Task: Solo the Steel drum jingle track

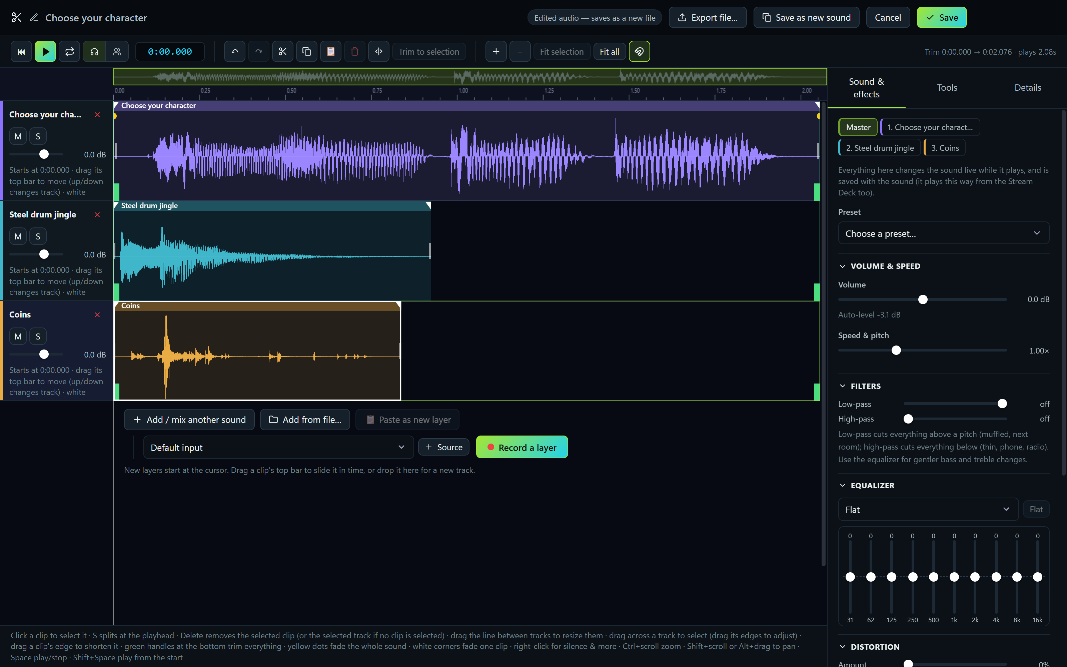Action: [x=38, y=236]
